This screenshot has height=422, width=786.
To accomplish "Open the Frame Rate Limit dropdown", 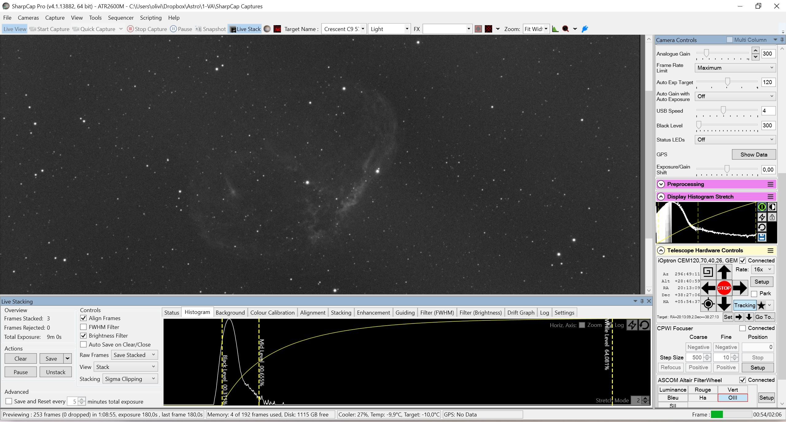I will 735,68.
